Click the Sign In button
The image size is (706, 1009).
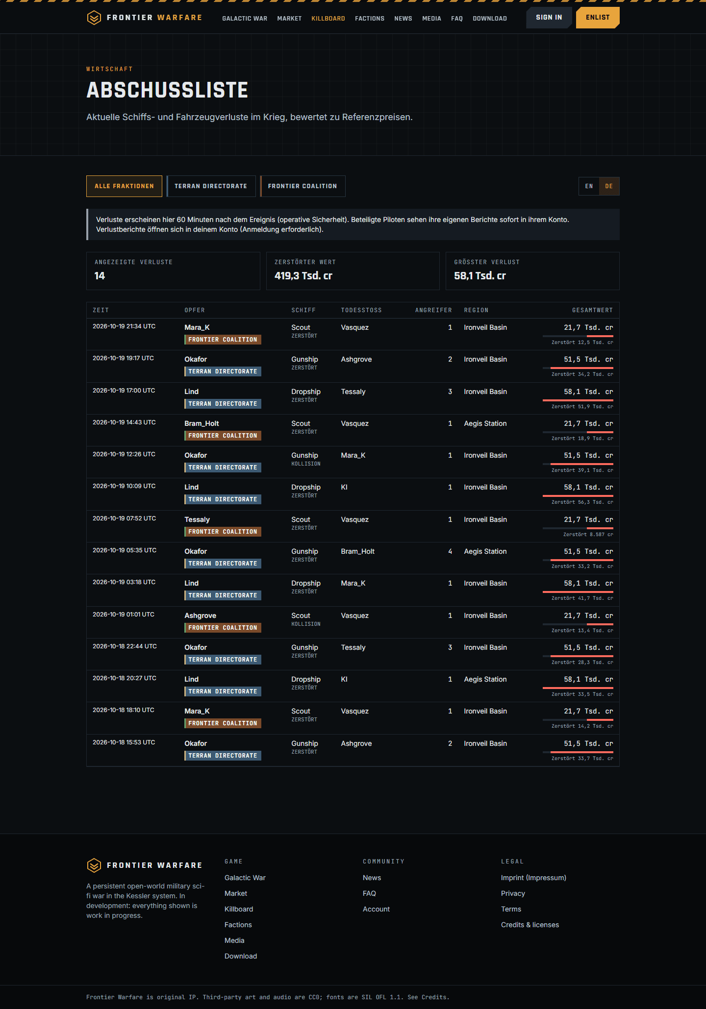point(549,18)
